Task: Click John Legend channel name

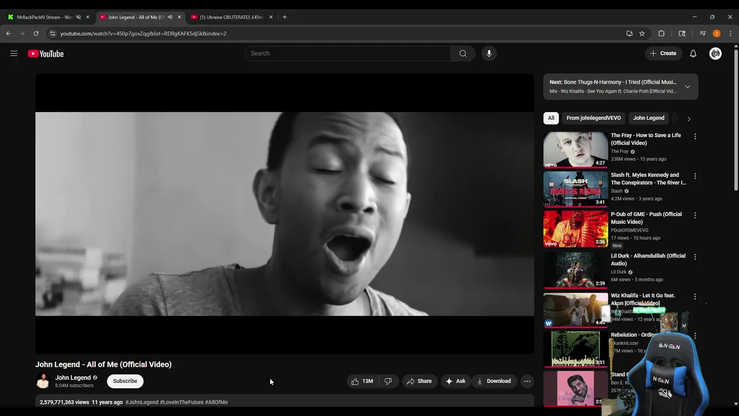Action: [73, 378]
